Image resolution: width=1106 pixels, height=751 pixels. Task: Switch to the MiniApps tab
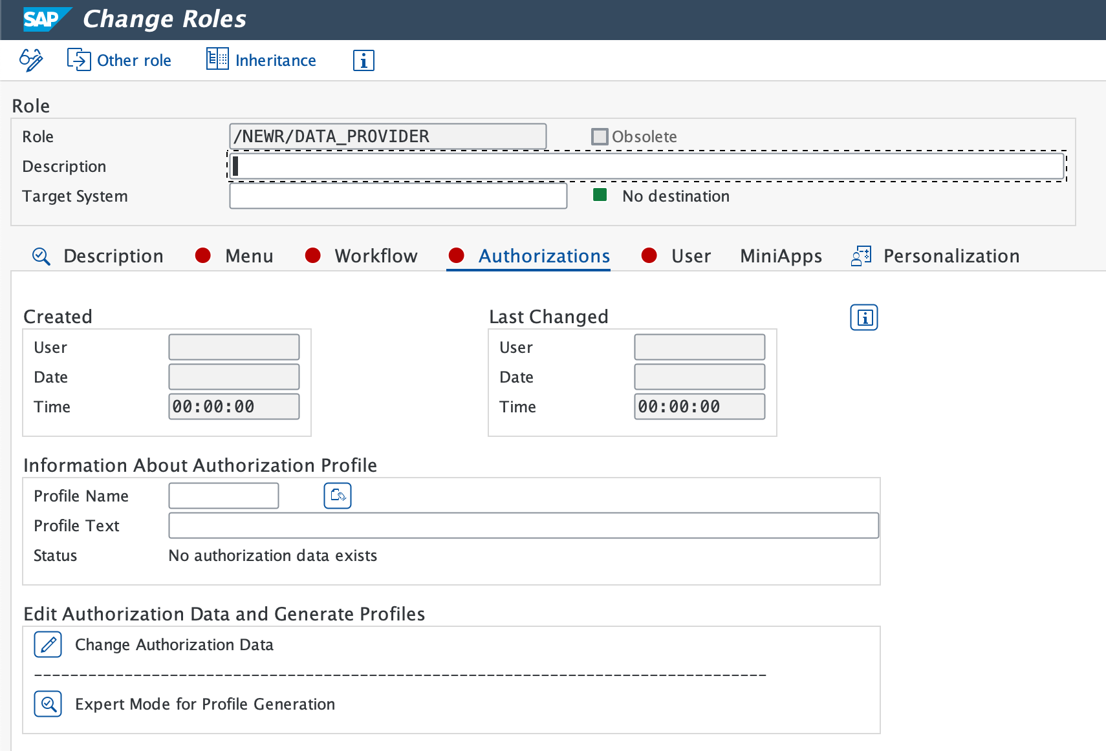point(780,256)
